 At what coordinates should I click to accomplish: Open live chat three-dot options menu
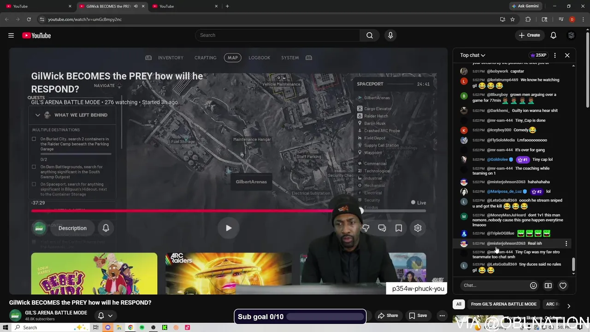point(555,55)
